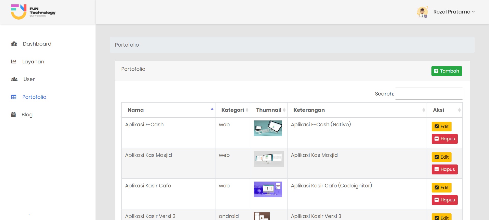Click the Dashboard gauge icon
The width and height of the screenshot is (489, 220).
(14, 44)
